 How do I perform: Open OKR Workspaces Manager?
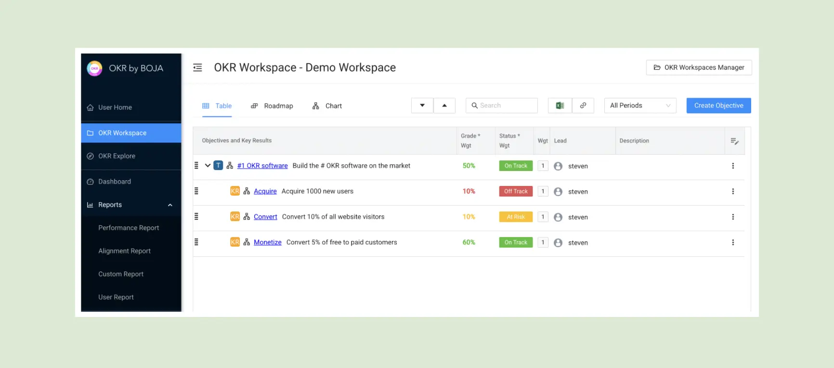pos(699,67)
